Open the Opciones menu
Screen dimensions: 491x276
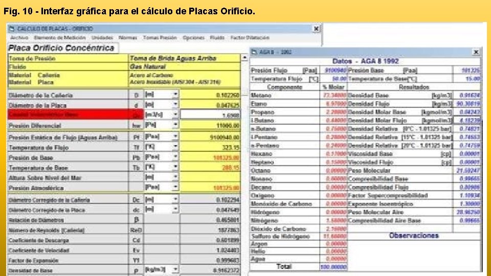pos(193,37)
